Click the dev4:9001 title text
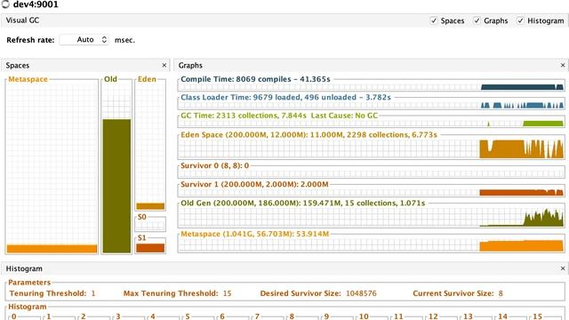 36,4
